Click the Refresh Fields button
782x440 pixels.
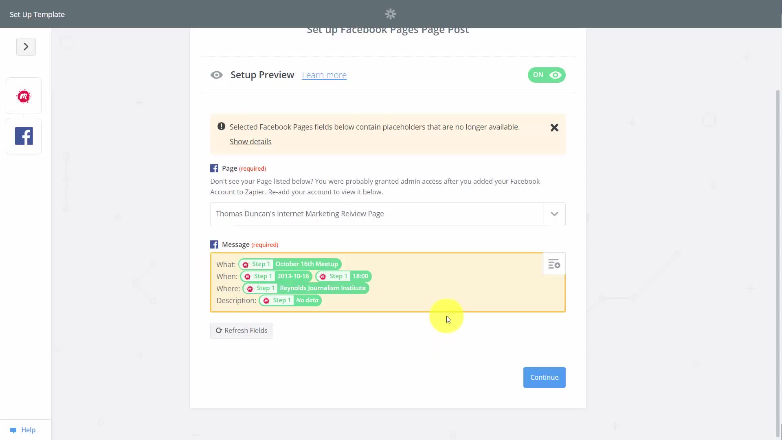point(242,330)
